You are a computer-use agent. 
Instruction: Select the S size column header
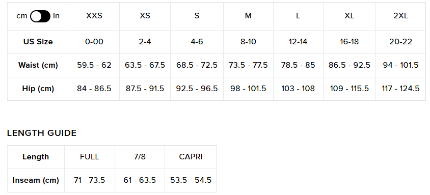197,16
